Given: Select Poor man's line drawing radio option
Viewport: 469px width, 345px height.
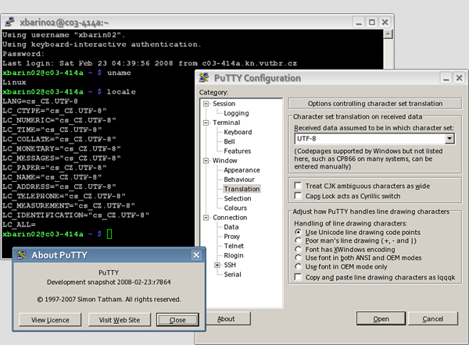Looking at the screenshot, I should point(298,241).
